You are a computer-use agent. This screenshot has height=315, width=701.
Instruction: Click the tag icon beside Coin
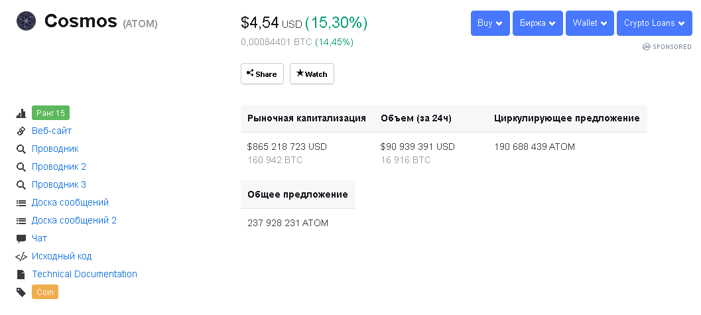[21, 292]
